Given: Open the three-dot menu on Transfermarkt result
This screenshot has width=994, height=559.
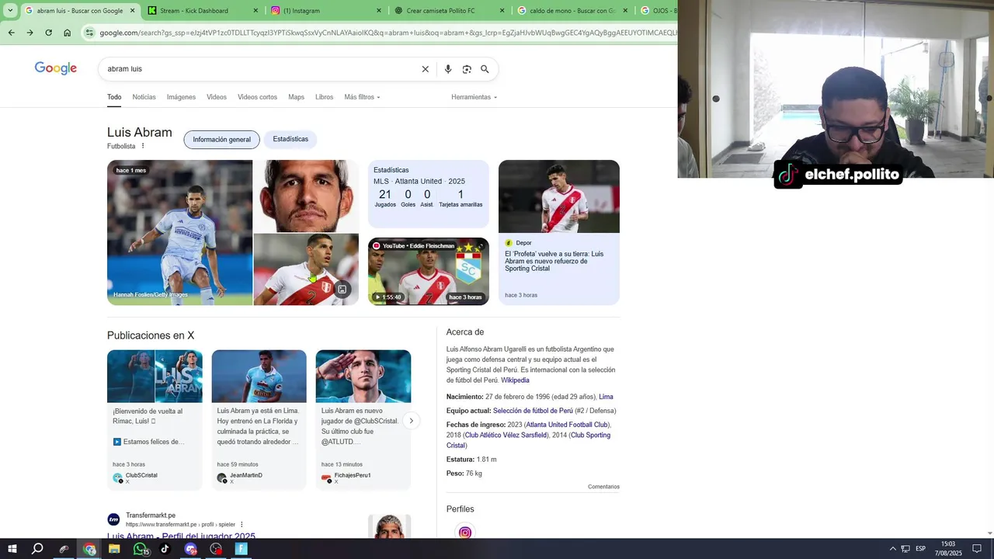Looking at the screenshot, I should click(242, 525).
